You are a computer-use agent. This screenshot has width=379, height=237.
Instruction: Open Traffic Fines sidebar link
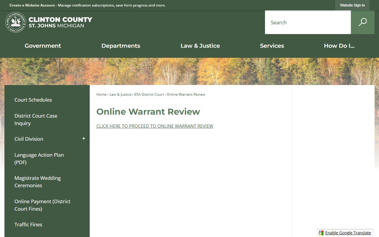28,225
